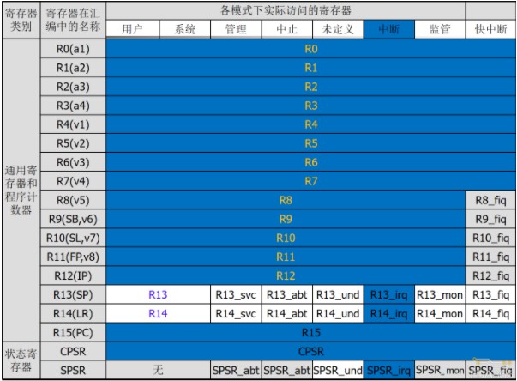Click the R10(SL,v7) register name cell
Screen dimensions: 517x381
click(x=73, y=238)
